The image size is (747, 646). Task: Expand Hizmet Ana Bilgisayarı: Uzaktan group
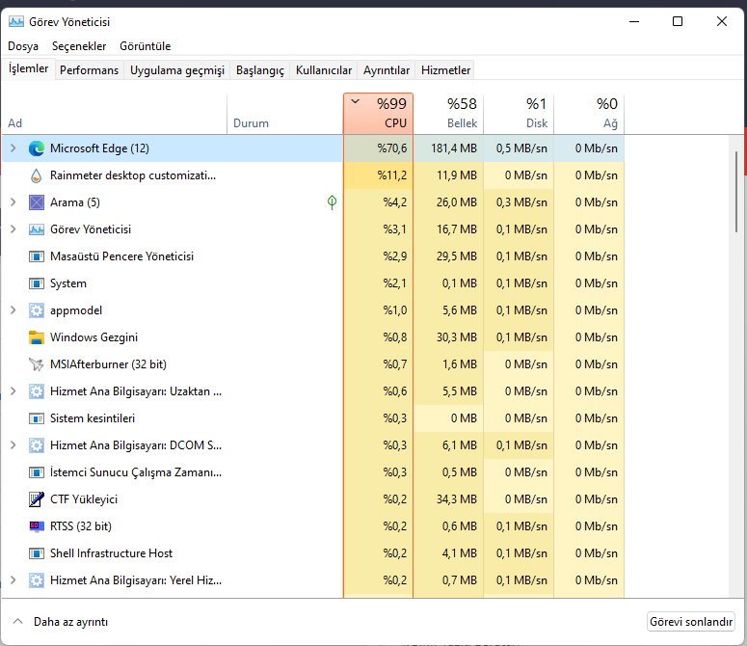pyautogui.click(x=13, y=391)
